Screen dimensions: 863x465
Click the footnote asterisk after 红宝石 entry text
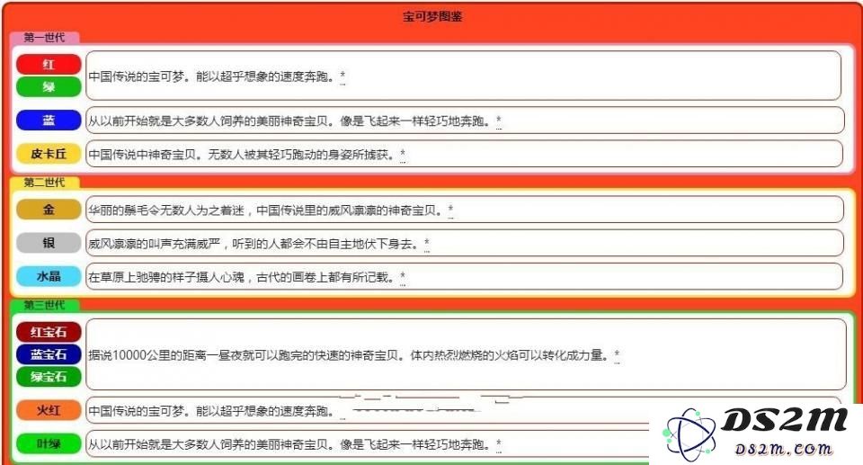click(x=617, y=354)
